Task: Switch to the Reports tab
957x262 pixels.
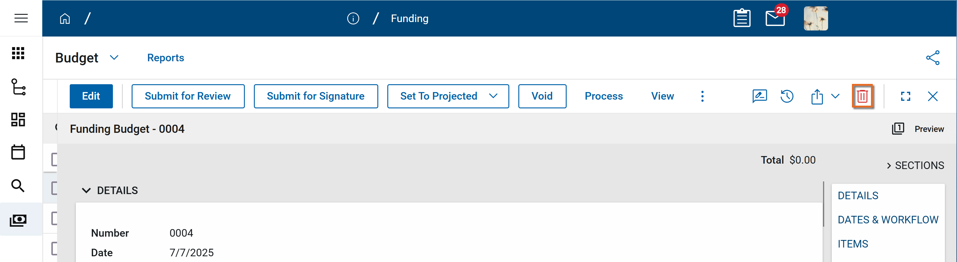Action: [x=165, y=58]
